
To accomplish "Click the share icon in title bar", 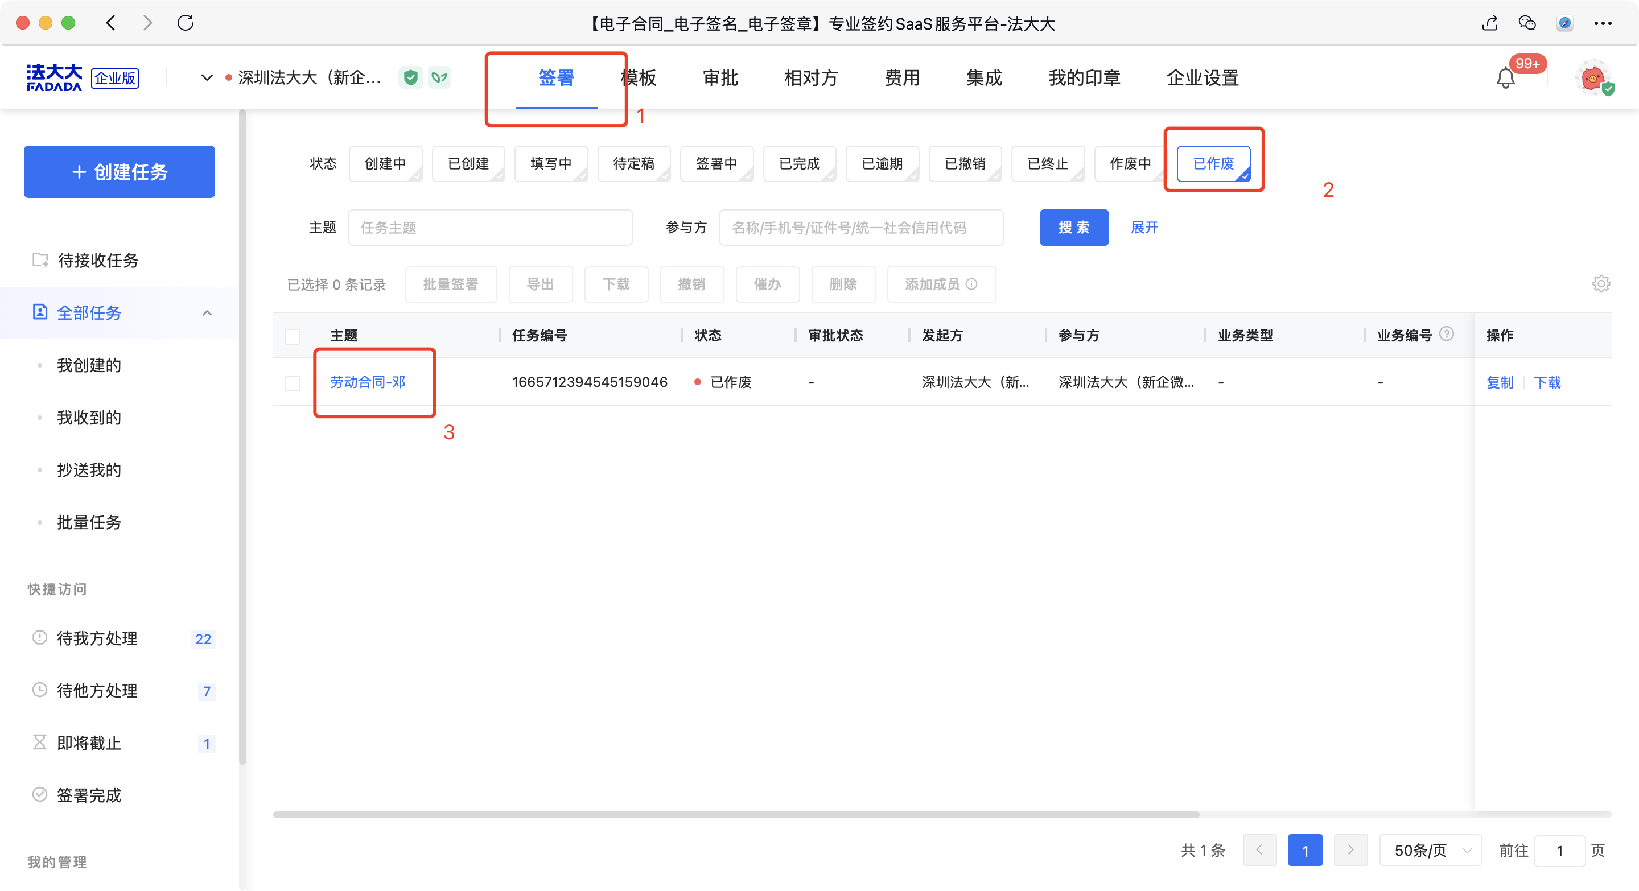I will [x=1489, y=23].
